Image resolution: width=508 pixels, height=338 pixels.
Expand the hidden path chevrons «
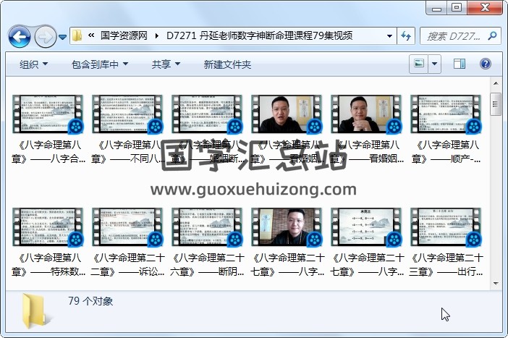[x=91, y=35]
